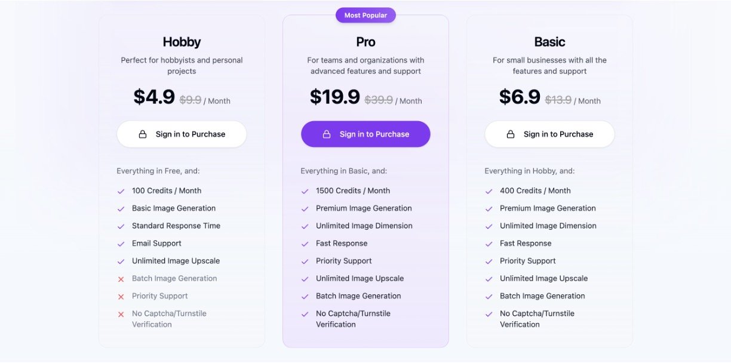Click the checkmark beside Basic Image Generation
Image resolution: width=731 pixels, height=363 pixels.
121,209
